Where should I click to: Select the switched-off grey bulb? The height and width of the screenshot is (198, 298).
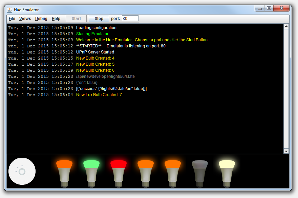pyautogui.click(x=200, y=173)
